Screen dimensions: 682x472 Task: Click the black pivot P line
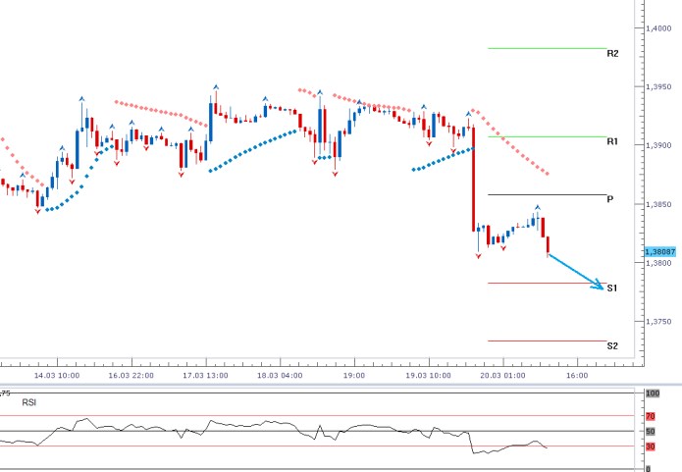point(548,195)
